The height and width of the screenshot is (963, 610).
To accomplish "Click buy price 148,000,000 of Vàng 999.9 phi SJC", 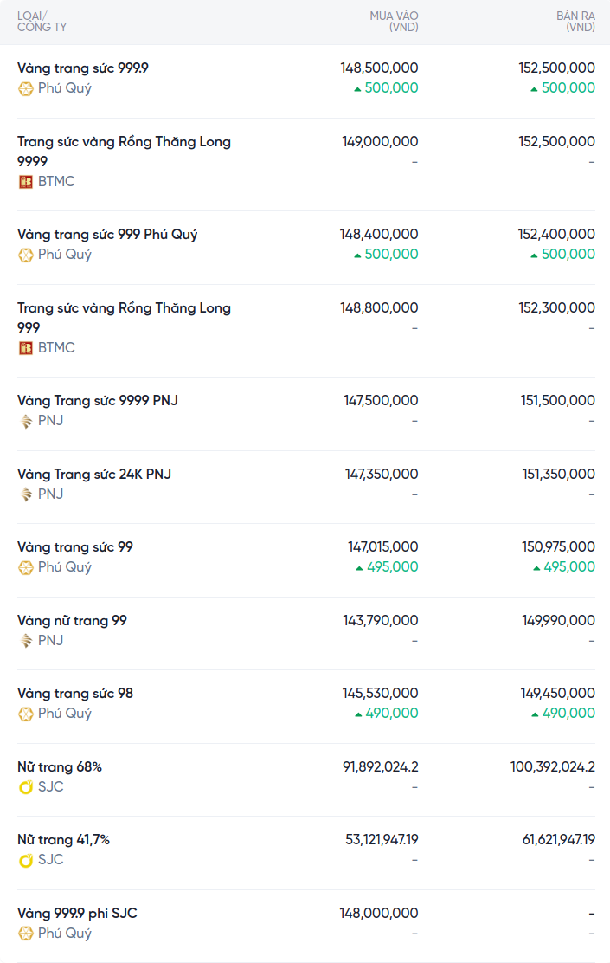I will [x=380, y=914].
